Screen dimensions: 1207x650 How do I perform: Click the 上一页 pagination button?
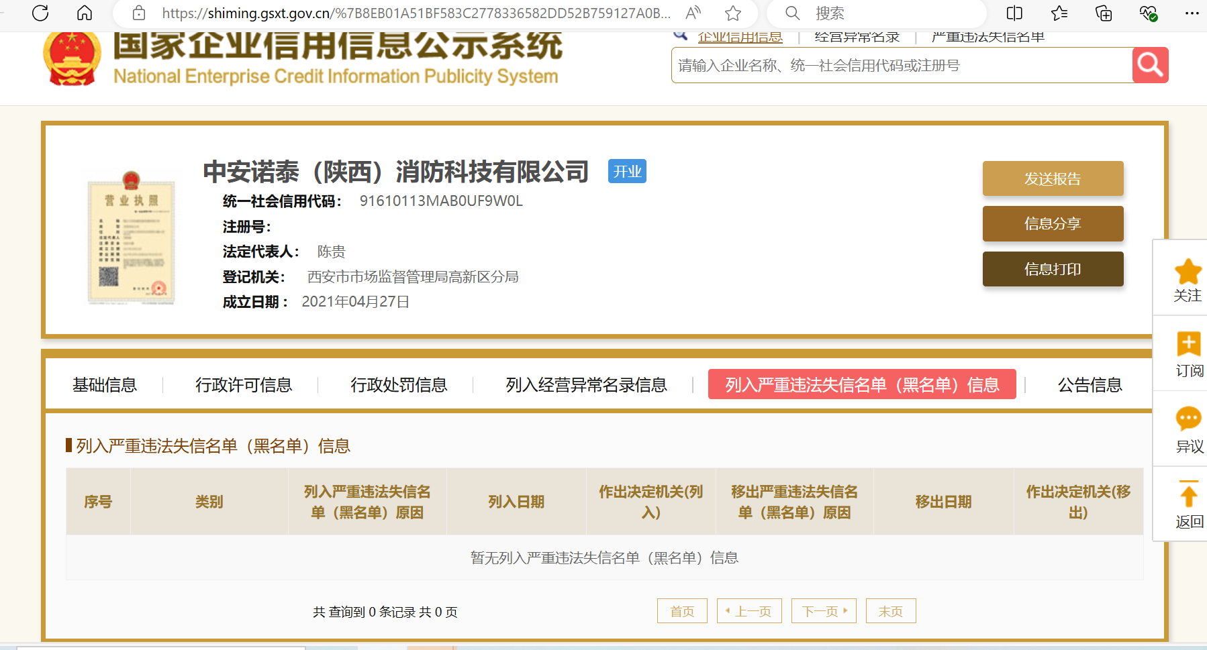749,611
